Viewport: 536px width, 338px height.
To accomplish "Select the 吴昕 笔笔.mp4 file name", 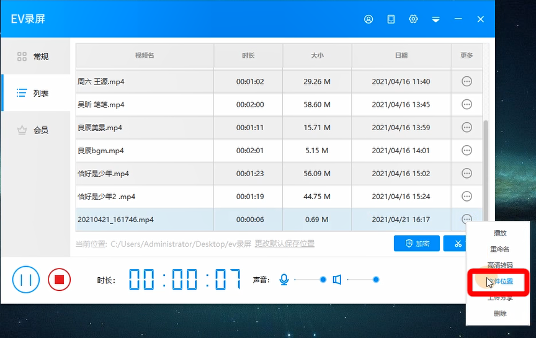I will [101, 105].
